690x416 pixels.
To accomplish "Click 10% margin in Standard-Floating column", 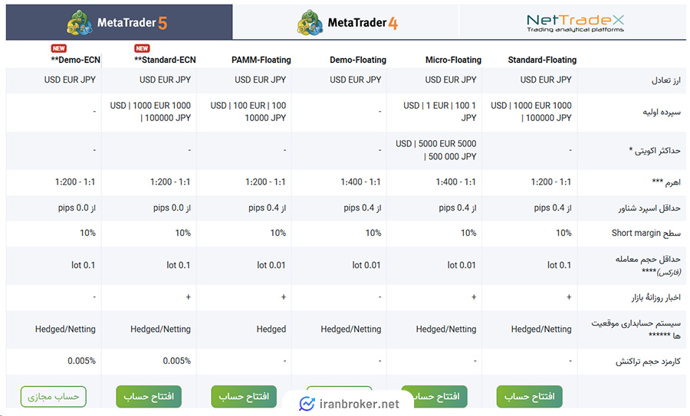I will 563,233.
